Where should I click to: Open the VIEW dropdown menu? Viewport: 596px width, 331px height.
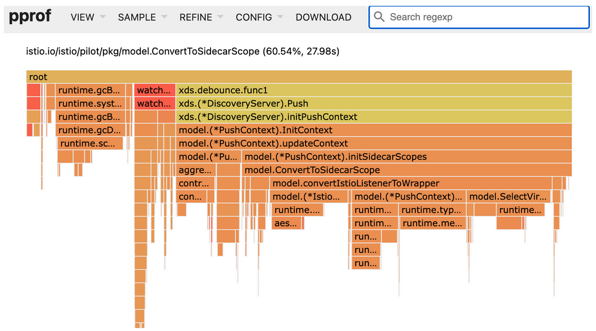[x=88, y=17]
